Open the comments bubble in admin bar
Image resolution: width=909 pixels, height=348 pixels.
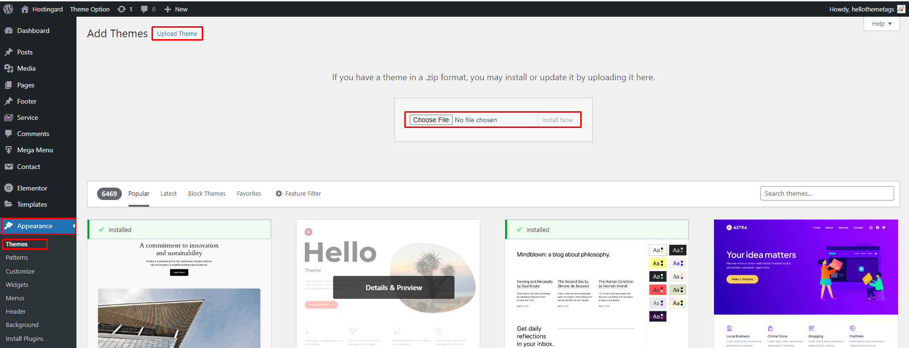tap(144, 9)
